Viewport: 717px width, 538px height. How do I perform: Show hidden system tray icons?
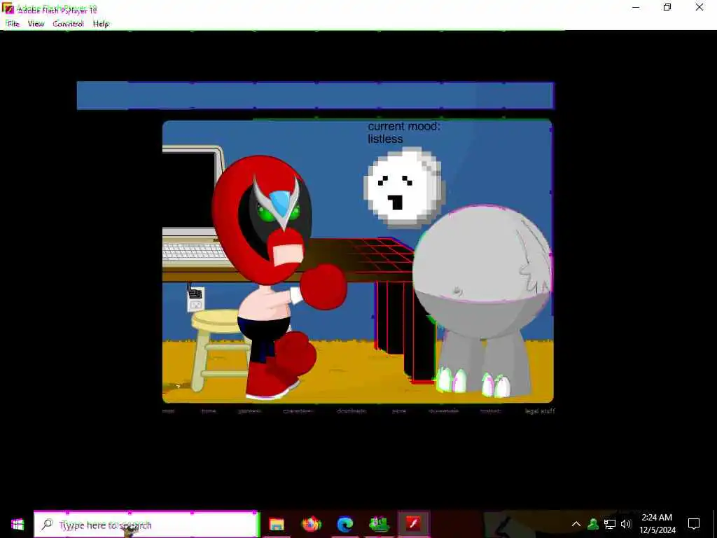[576, 524]
